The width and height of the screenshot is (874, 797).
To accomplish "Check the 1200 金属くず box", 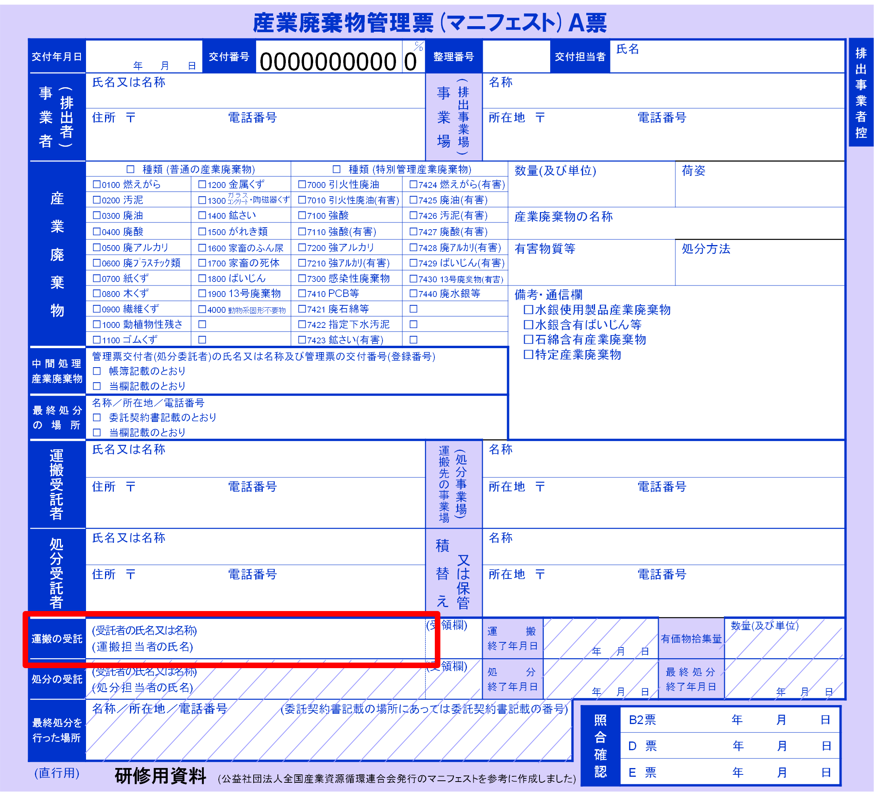I will tap(202, 185).
